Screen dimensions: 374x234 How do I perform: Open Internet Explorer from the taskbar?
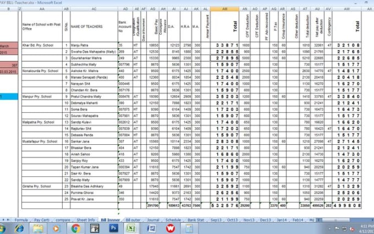pos(19,228)
